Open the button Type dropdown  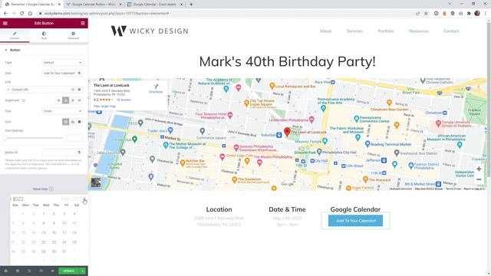(62, 63)
